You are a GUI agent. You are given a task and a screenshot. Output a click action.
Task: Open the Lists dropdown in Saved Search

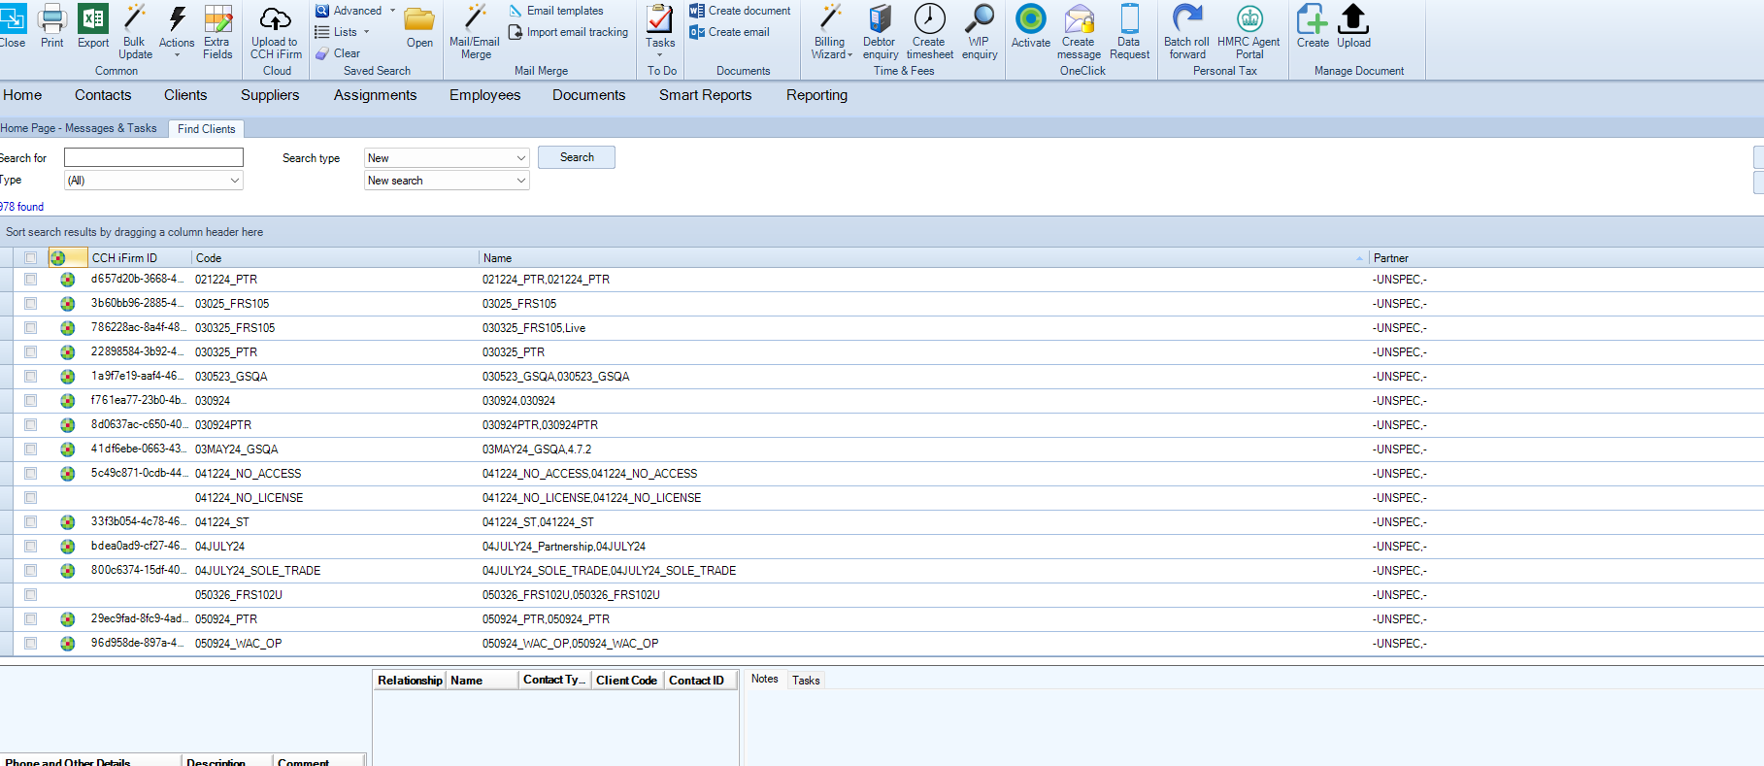tap(343, 32)
